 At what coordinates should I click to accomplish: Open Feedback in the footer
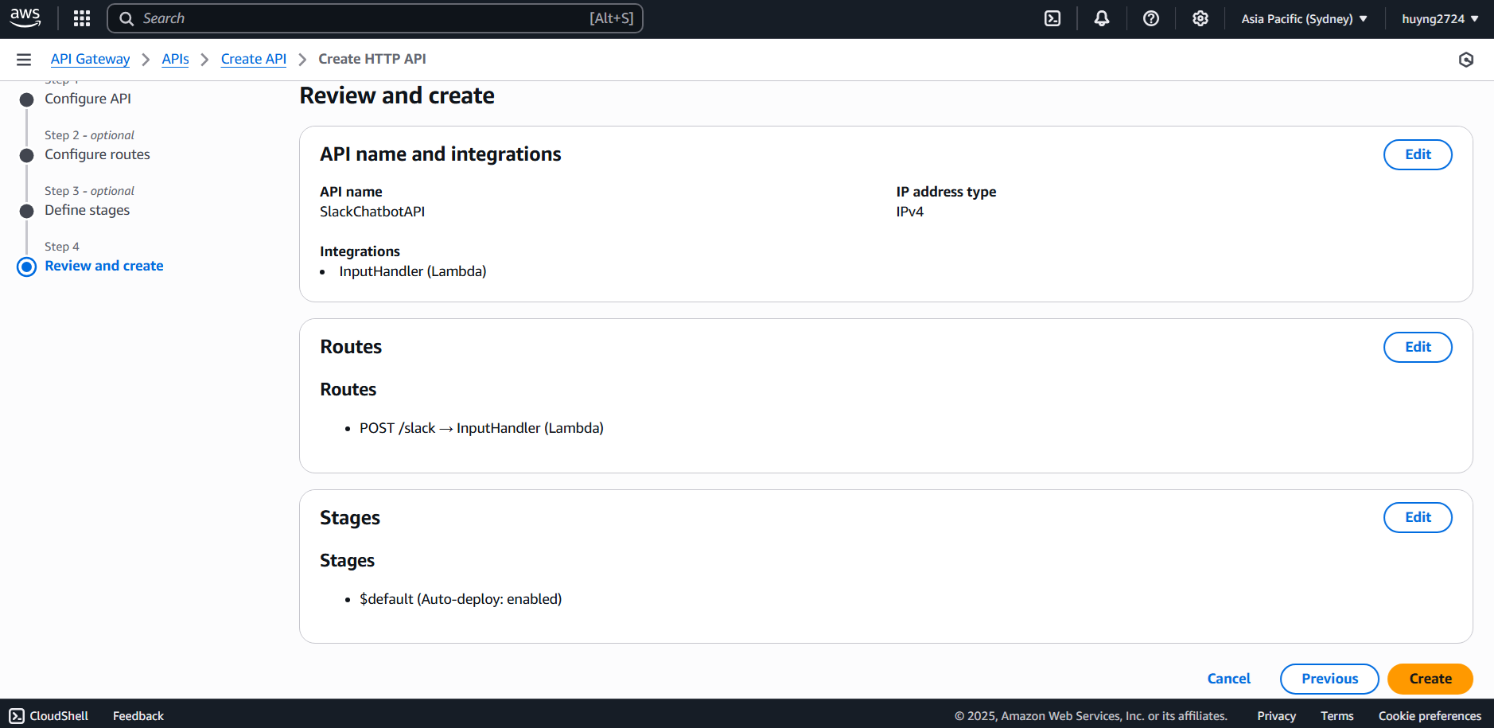(x=138, y=716)
